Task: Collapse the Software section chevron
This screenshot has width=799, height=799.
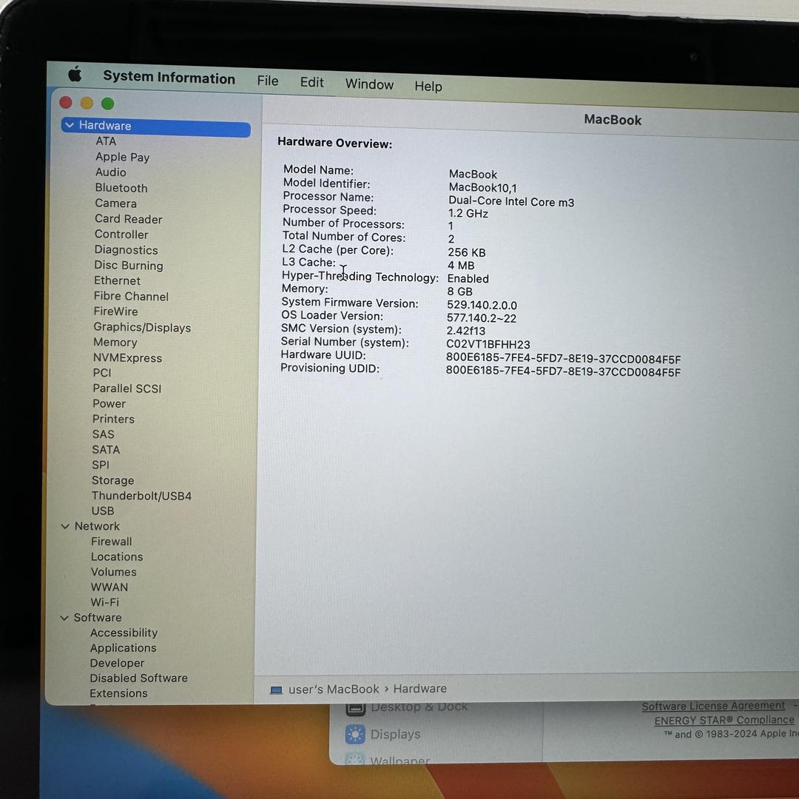Action: pyautogui.click(x=64, y=618)
